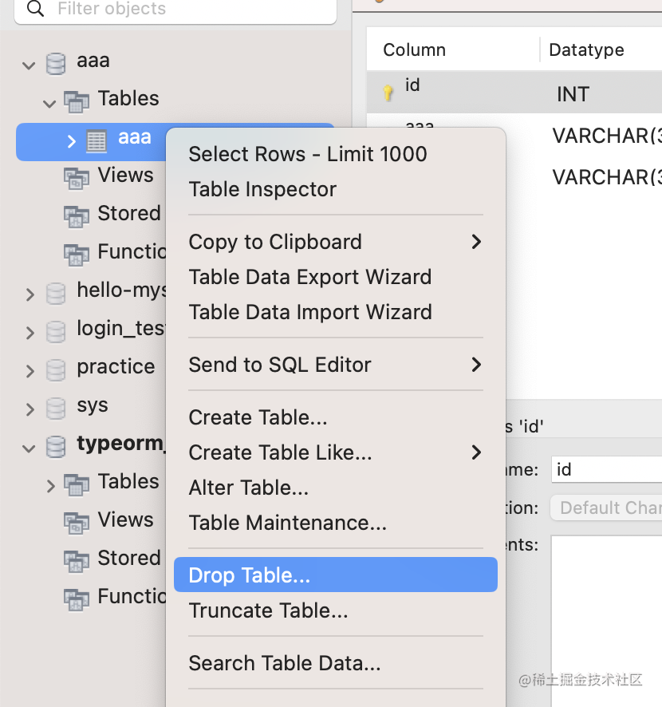Click the Views folder icon under aaa
662x707 pixels.
(x=77, y=177)
